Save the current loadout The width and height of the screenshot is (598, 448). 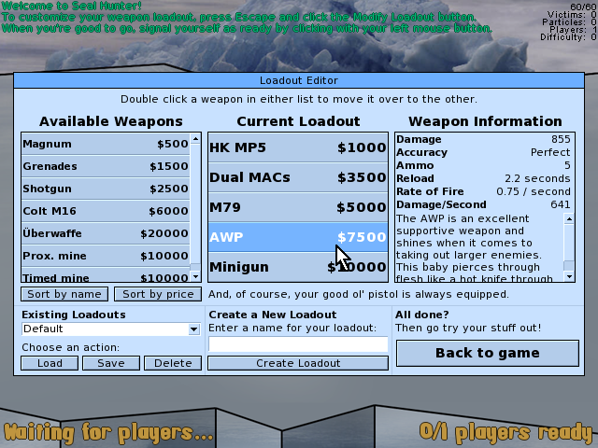tap(111, 363)
